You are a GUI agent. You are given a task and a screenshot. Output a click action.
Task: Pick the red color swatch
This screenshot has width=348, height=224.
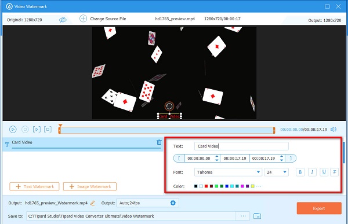point(206,186)
